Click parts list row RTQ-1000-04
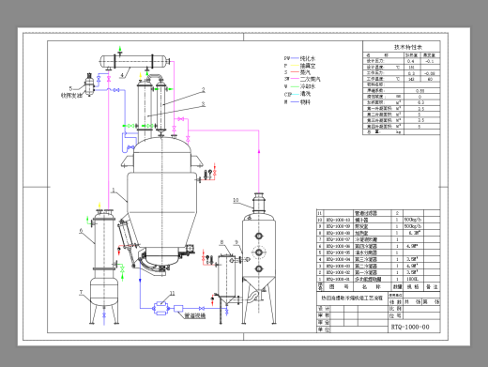 point(378,259)
